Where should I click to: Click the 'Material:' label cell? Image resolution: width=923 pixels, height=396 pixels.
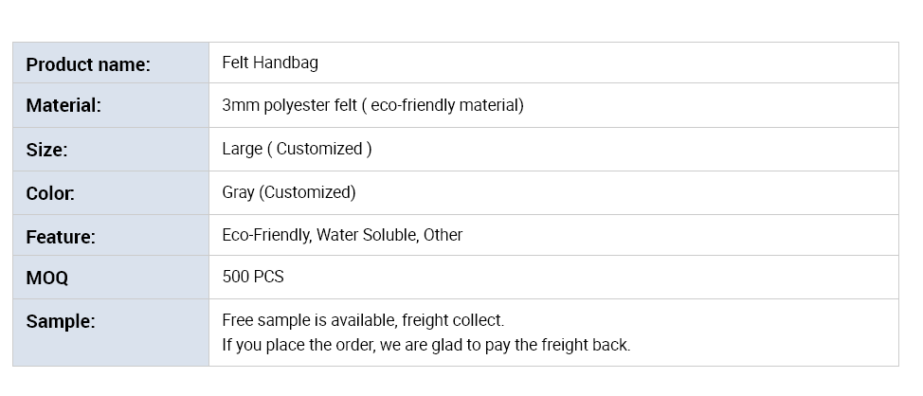(x=111, y=105)
